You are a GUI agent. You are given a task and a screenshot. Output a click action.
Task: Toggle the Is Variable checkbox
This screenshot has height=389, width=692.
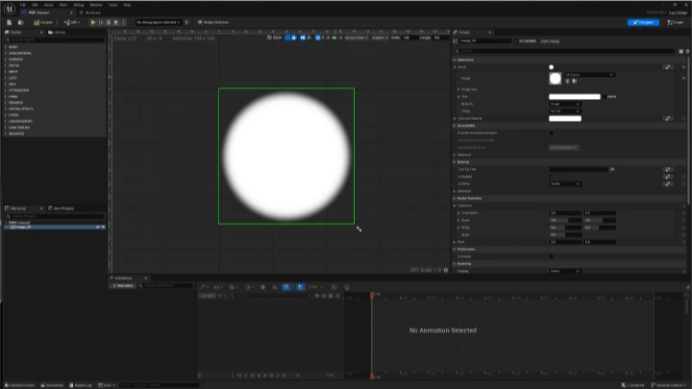tap(516, 41)
